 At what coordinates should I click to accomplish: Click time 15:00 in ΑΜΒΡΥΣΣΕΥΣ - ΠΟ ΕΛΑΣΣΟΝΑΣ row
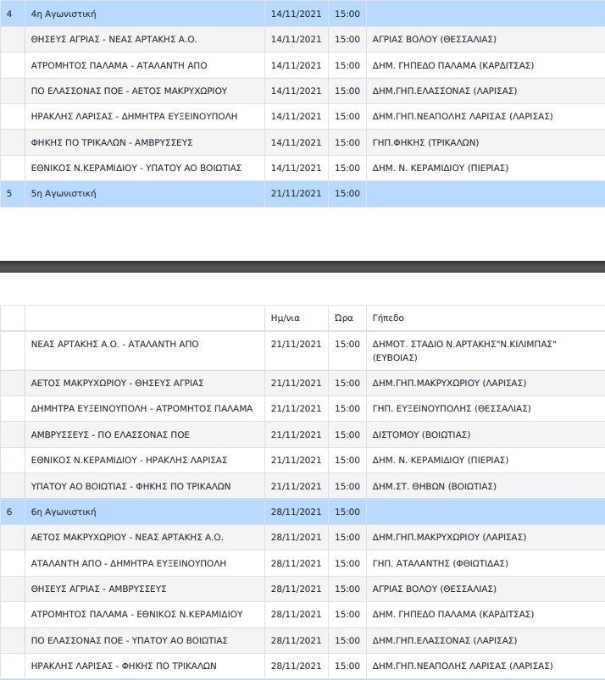347,434
